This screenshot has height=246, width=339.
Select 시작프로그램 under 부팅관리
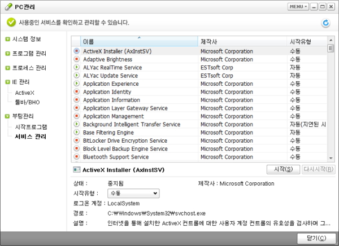[31, 126]
